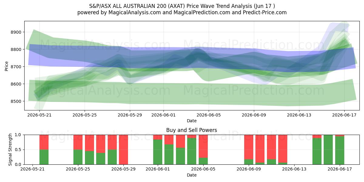This screenshot has height=182, width=364.
Task: Click the 'Price' y-axis label
Action: point(7,66)
